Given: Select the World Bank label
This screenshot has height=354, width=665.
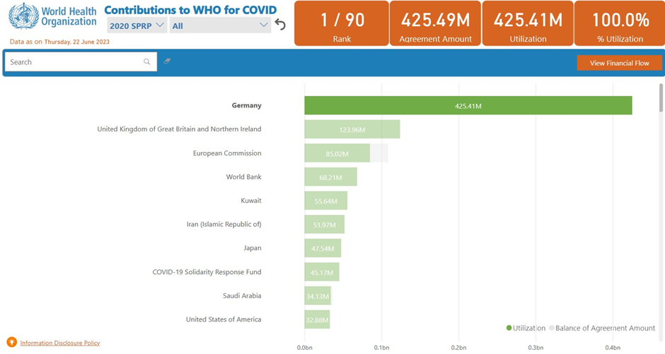Looking at the screenshot, I should click(x=243, y=177).
